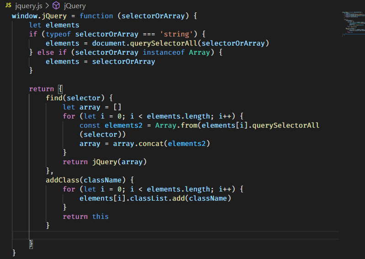Click the highlighted closing brace near the bottom
365x259 pixels.
pyautogui.click(x=31, y=244)
